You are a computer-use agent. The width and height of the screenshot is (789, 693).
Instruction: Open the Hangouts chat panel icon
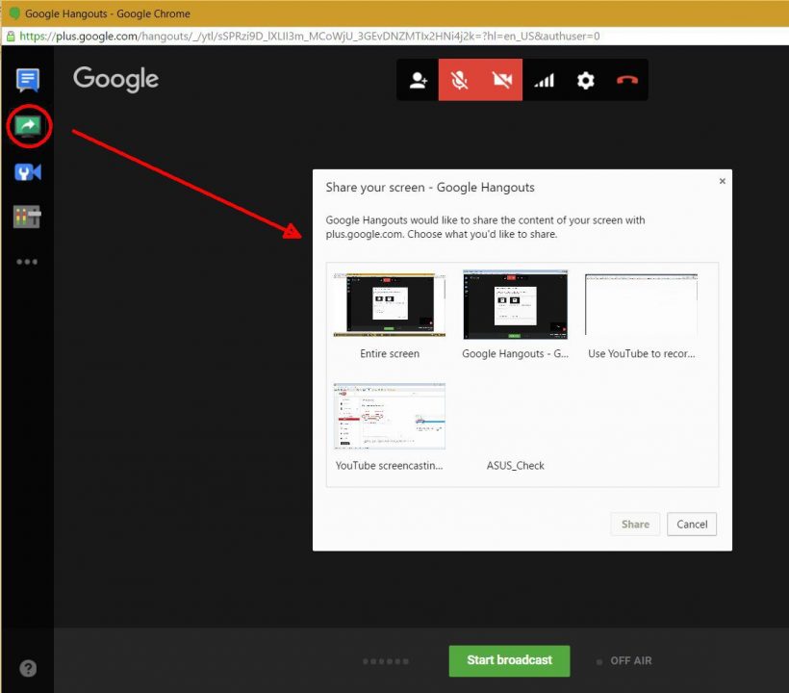27,79
